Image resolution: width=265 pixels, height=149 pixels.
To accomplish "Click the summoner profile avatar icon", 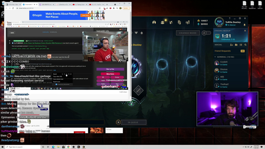I will 219,22.
